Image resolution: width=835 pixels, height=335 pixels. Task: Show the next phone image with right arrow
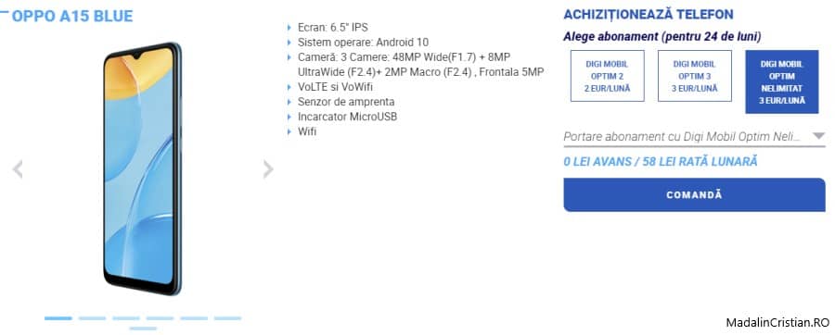click(268, 169)
